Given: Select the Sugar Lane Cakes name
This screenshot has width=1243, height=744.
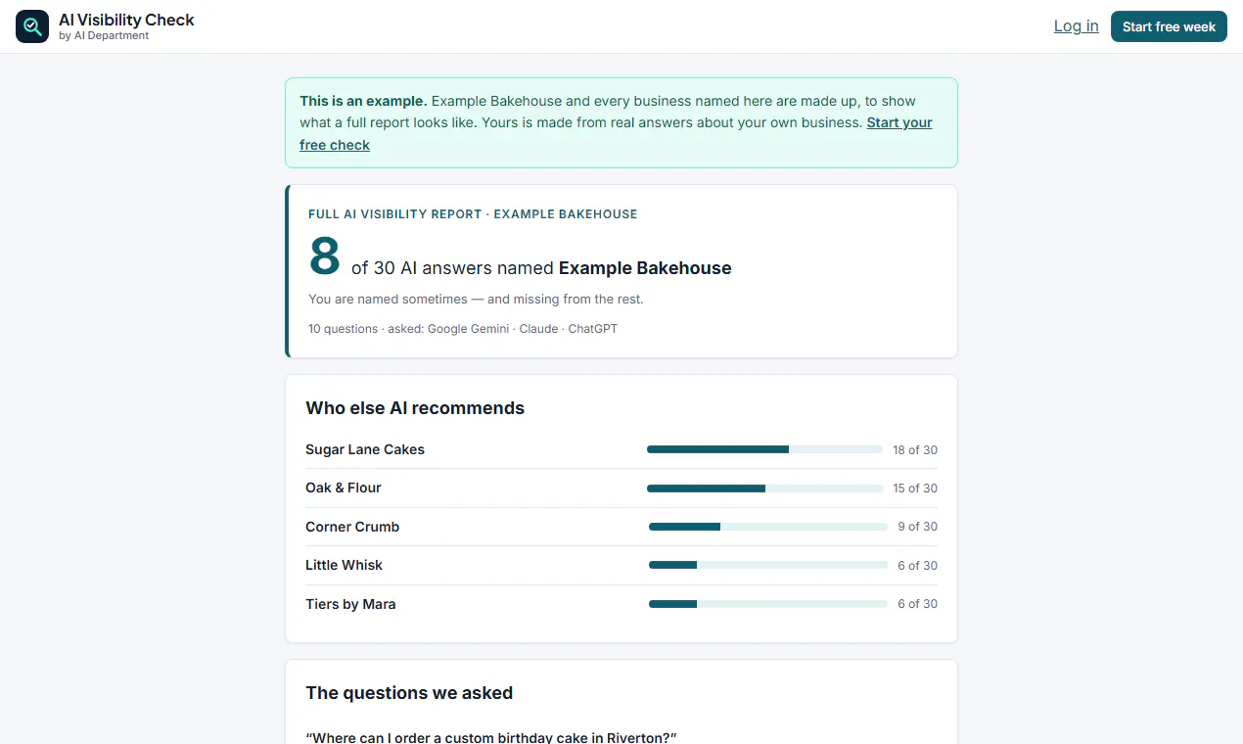Looking at the screenshot, I should (x=365, y=449).
